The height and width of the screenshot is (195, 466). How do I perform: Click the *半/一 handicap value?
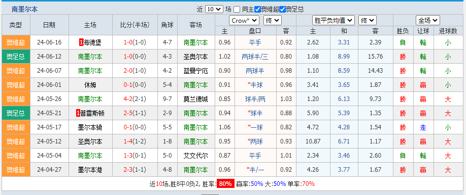pos(255,170)
